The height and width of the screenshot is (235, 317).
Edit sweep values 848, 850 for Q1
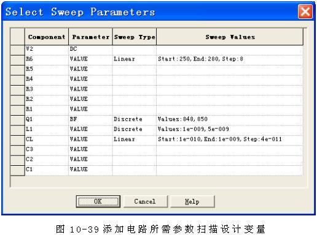230,121
